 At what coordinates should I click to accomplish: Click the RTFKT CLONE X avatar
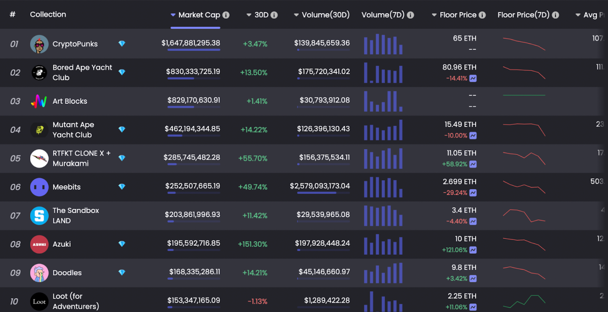click(39, 159)
